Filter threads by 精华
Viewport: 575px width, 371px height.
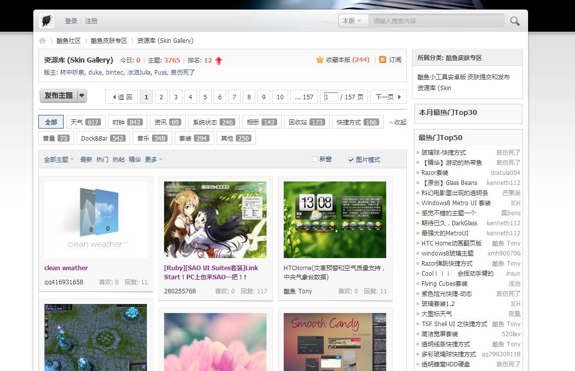tap(135, 160)
